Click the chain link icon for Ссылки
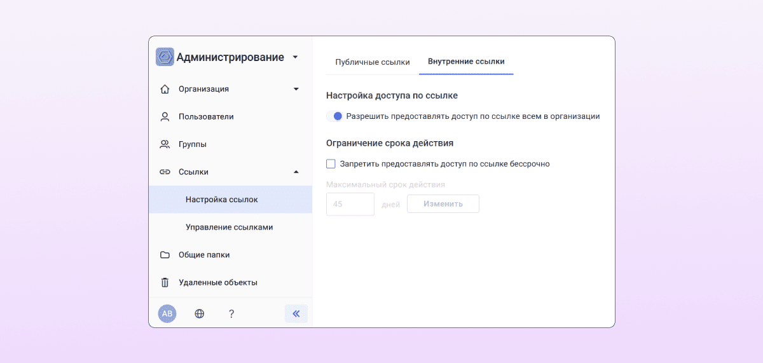Image resolution: width=763 pixels, height=363 pixels. tap(165, 172)
